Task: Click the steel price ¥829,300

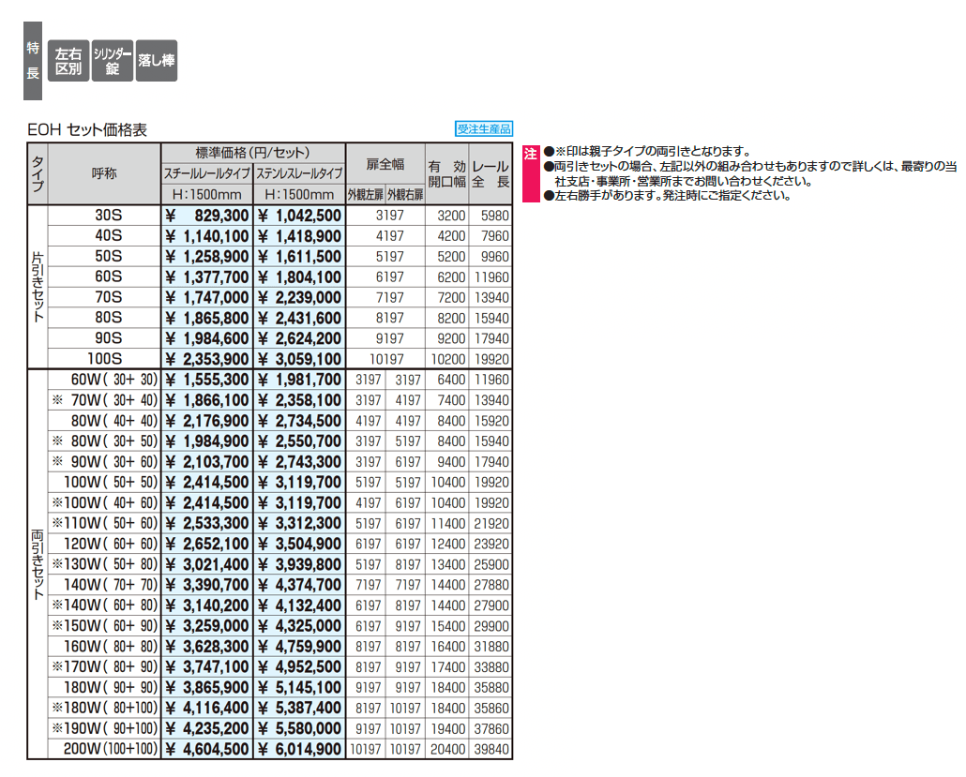Action: [207, 216]
